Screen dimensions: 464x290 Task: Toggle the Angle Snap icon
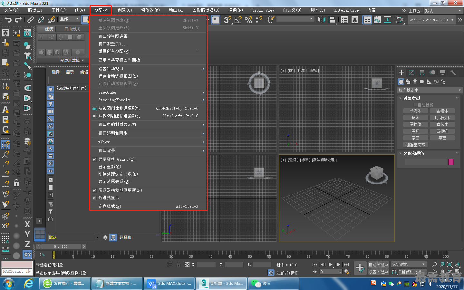coord(238,20)
